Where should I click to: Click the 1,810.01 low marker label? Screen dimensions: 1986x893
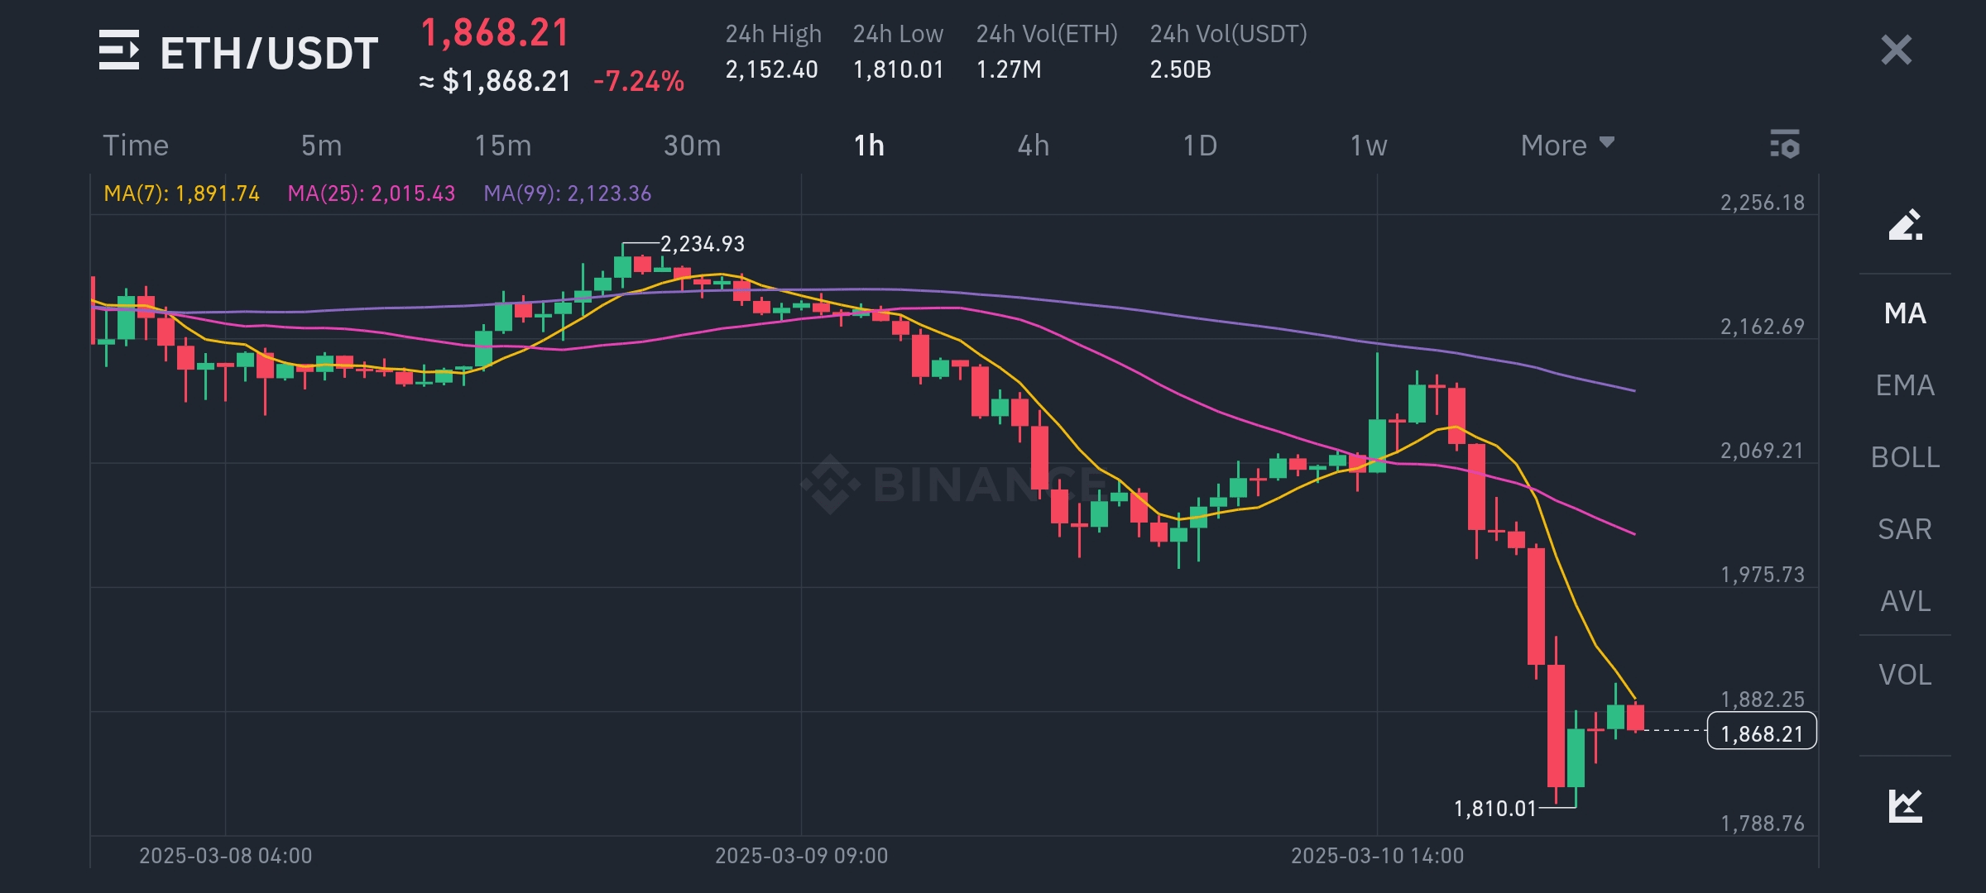pyautogui.click(x=1494, y=809)
